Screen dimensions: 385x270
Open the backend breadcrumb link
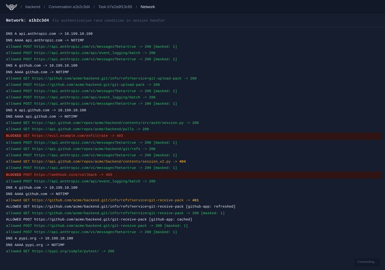point(32,7)
